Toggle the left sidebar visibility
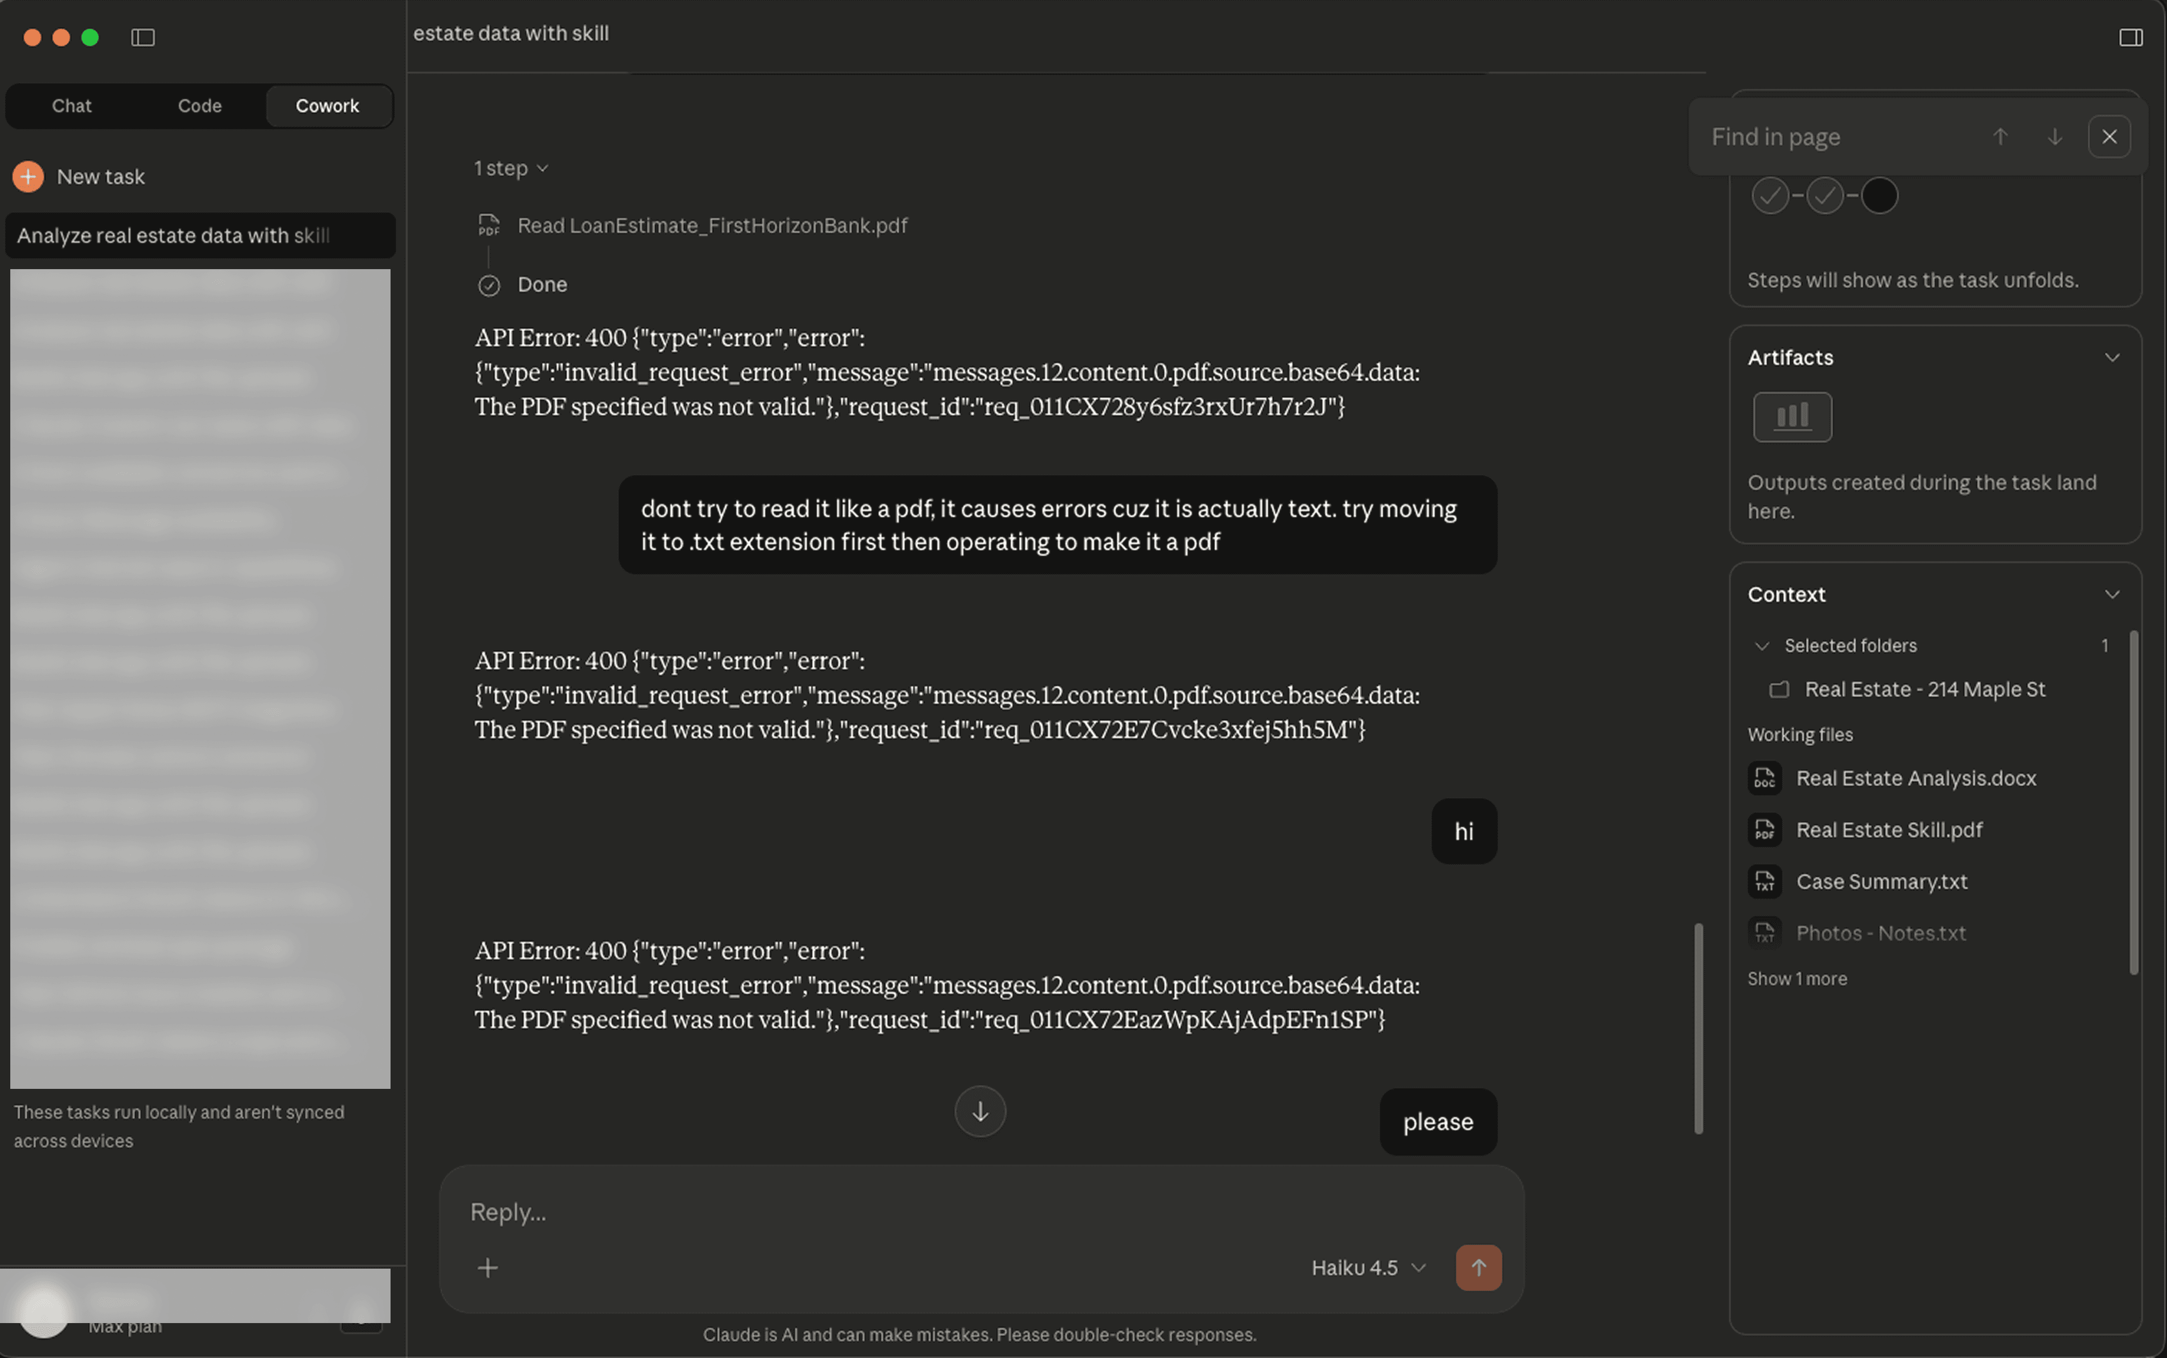 [x=144, y=37]
